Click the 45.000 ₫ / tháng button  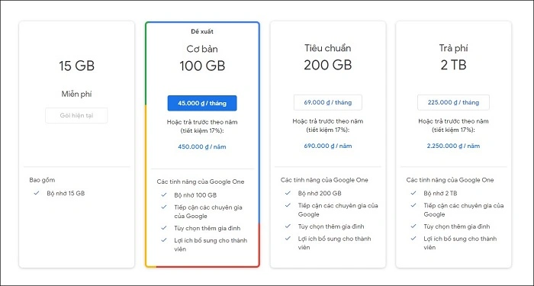pos(202,103)
